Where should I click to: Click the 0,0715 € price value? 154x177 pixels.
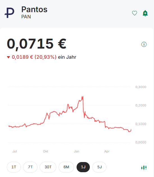tap(37, 44)
